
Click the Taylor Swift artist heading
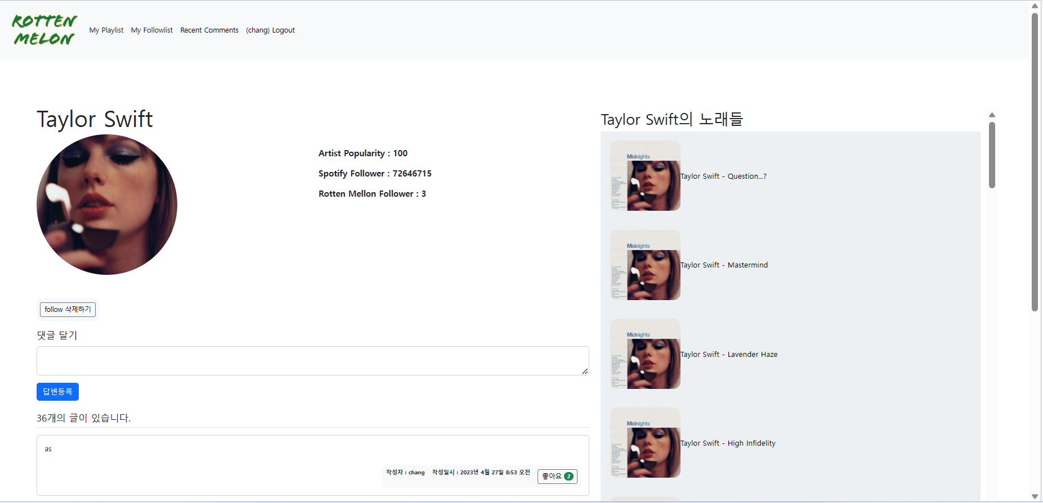pyautogui.click(x=95, y=119)
